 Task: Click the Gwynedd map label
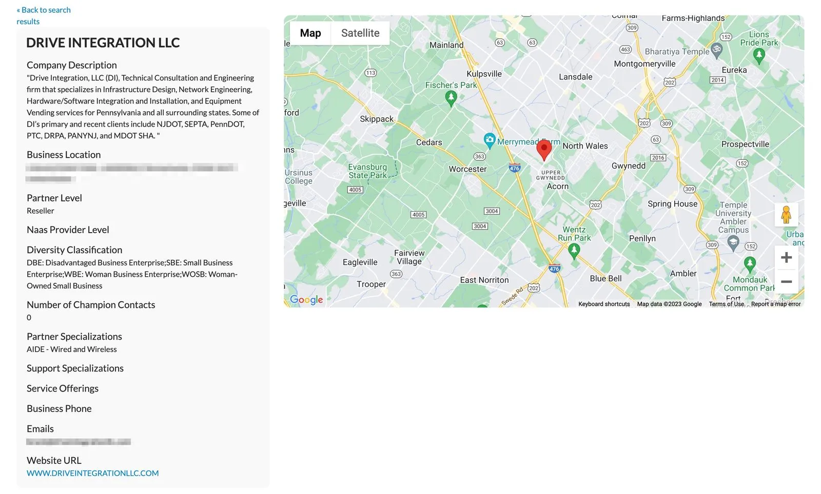click(x=629, y=166)
